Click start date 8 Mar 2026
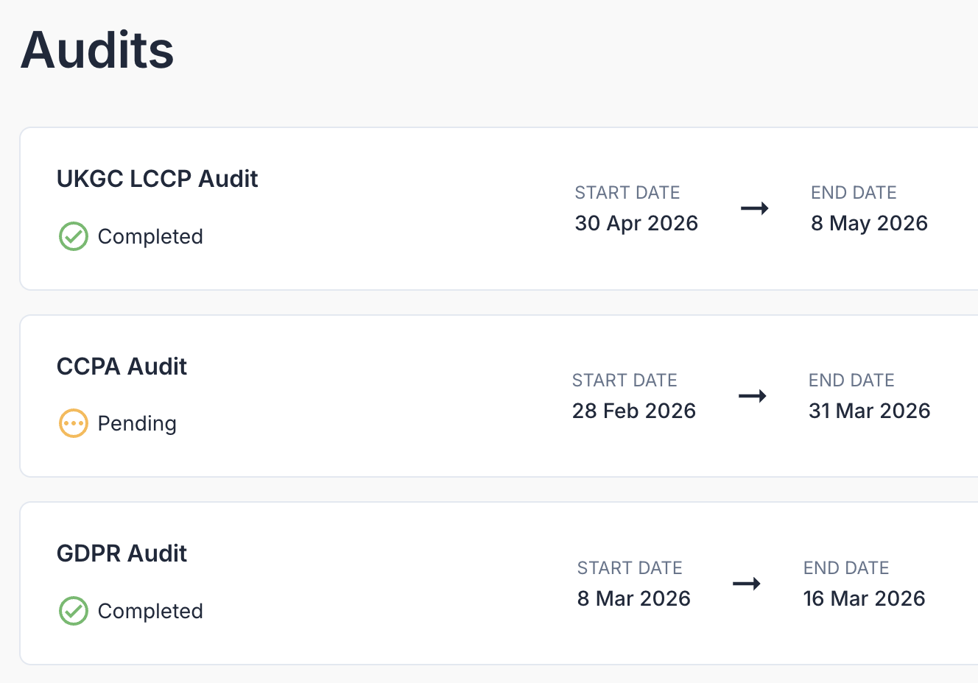 [634, 598]
